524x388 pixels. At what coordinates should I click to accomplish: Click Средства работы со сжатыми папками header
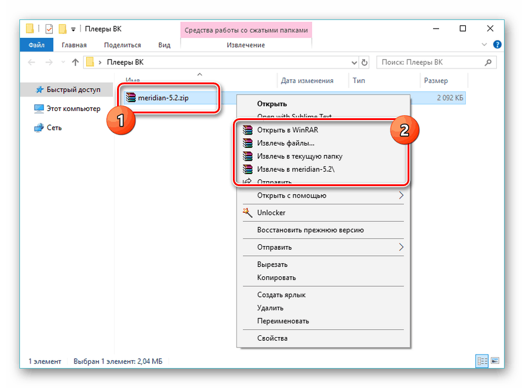(246, 30)
